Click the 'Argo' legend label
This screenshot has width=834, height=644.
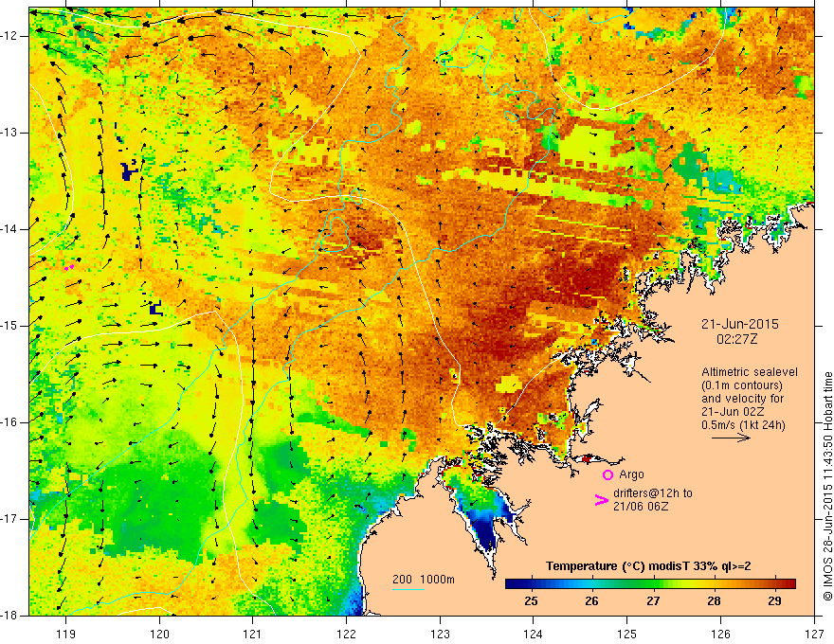tap(631, 474)
